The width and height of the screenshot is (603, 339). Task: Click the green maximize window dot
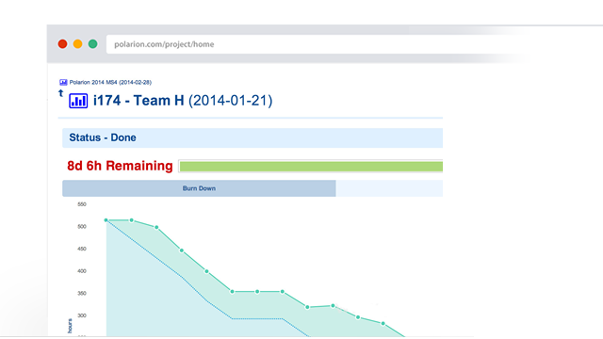point(92,44)
